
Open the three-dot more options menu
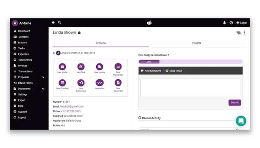pyautogui.click(x=244, y=33)
